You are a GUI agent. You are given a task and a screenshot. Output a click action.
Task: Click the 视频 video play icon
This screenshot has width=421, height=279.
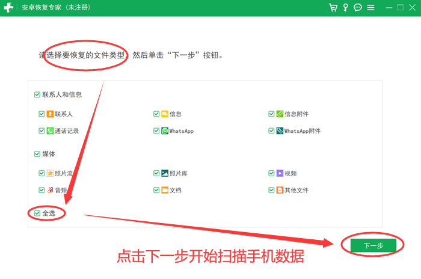(x=280, y=173)
